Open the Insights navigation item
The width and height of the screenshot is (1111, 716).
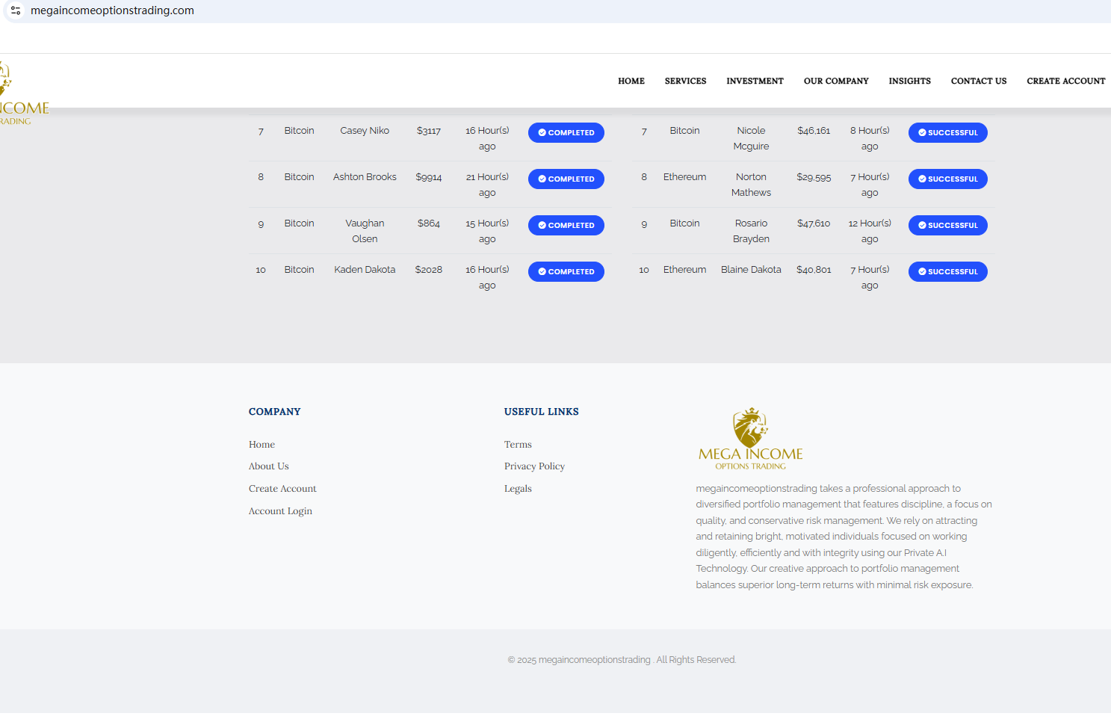pos(909,81)
